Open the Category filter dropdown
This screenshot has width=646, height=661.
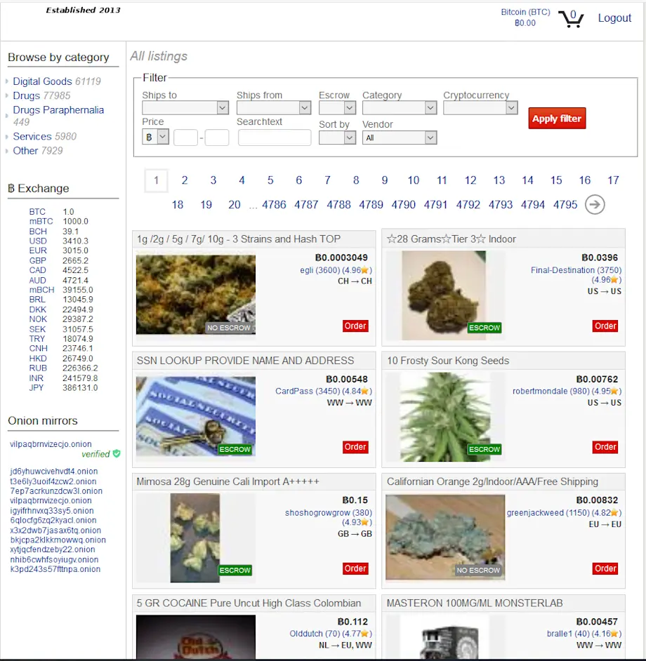tap(399, 108)
